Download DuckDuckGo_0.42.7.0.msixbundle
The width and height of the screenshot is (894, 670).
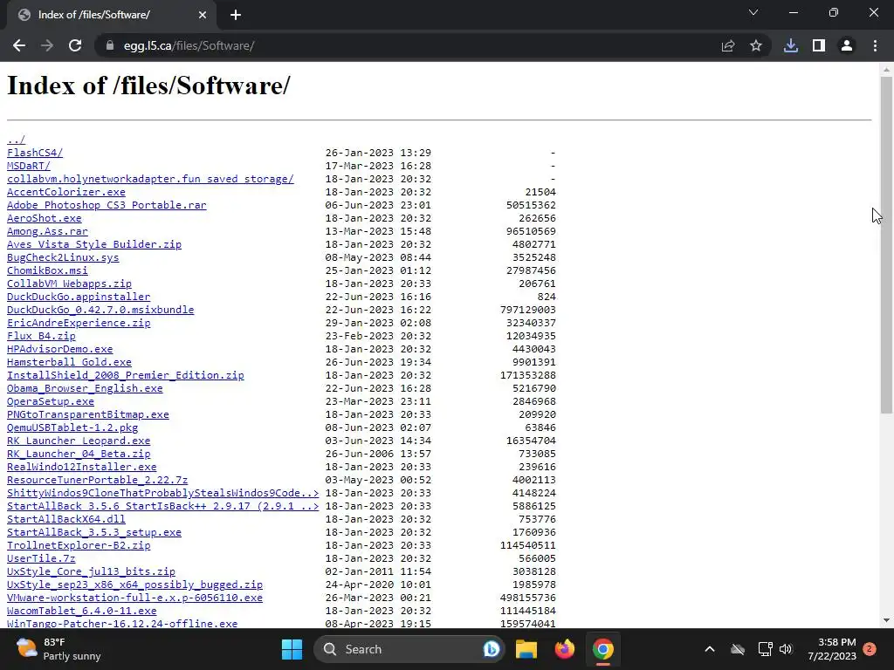(100, 310)
